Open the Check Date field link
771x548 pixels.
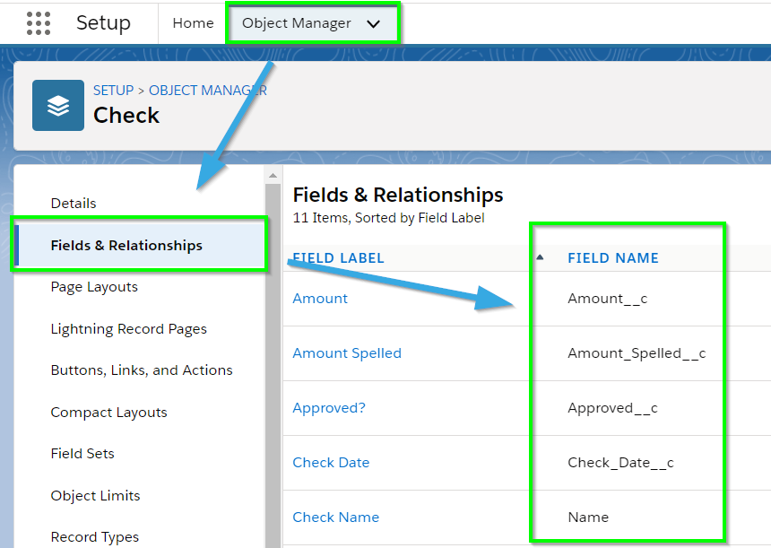(x=331, y=463)
